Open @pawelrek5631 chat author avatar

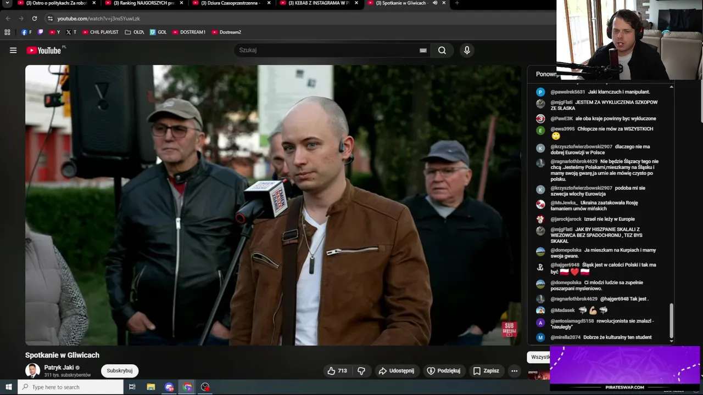pyautogui.click(x=540, y=92)
